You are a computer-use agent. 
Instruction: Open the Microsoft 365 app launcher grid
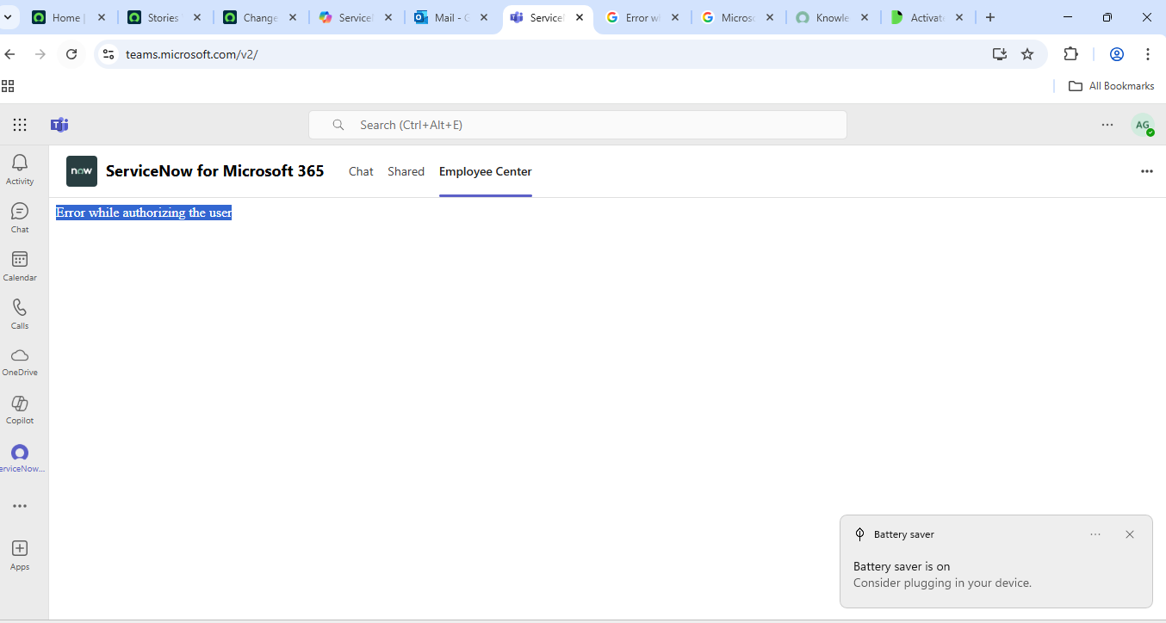click(20, 125)
